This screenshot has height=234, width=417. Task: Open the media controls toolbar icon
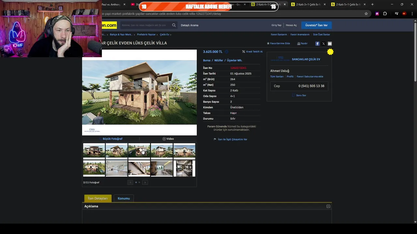(396, 14)
